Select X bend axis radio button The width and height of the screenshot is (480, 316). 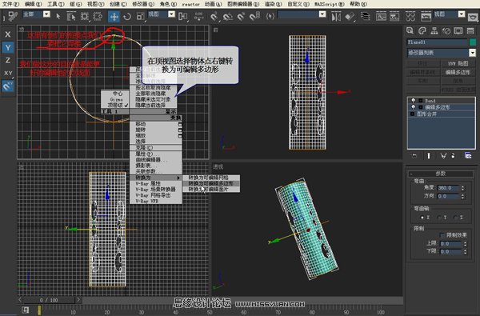[422, 218]
